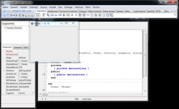Switch to the Udalosti tab
This screenshot has width=179, height=109.
18,47
